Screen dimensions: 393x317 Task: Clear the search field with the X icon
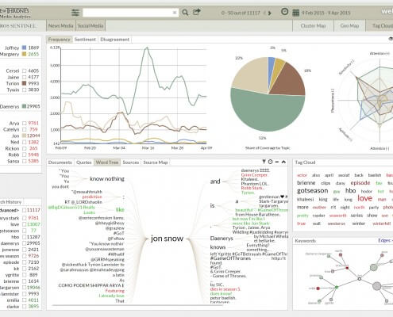coord(175,13)
